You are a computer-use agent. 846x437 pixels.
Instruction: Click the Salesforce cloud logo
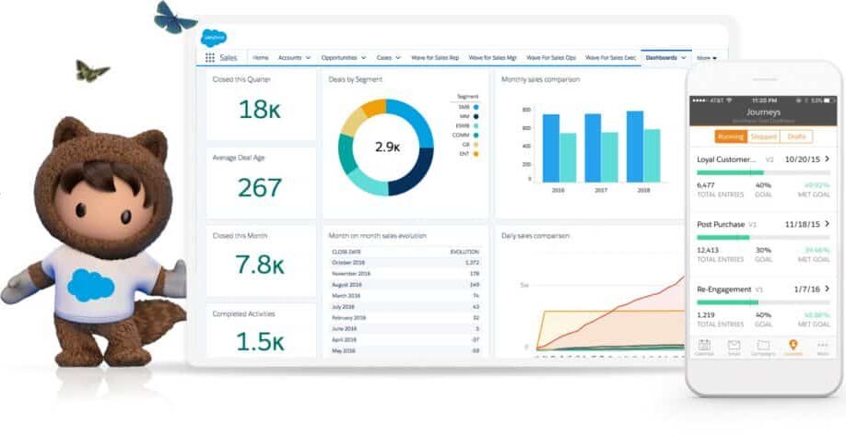[214, 38]
